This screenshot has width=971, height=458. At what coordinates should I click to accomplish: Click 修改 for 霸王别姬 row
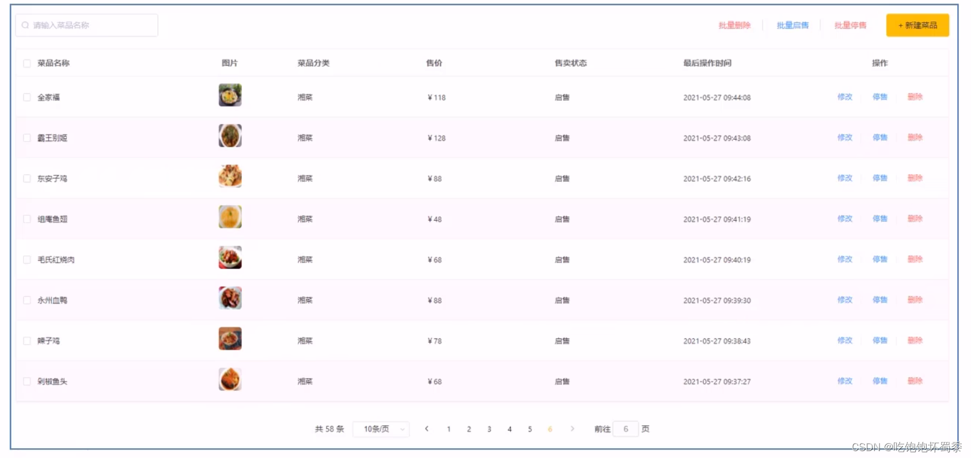tap(845, 138)
